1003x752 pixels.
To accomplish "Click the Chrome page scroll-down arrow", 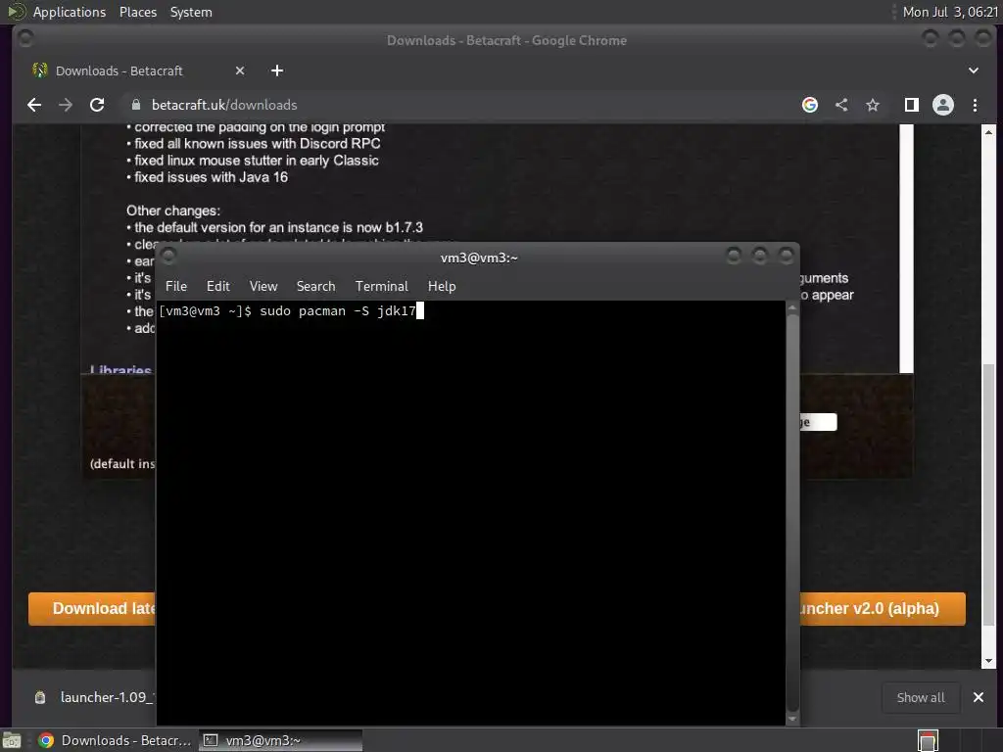I will [x=988, y=661].
